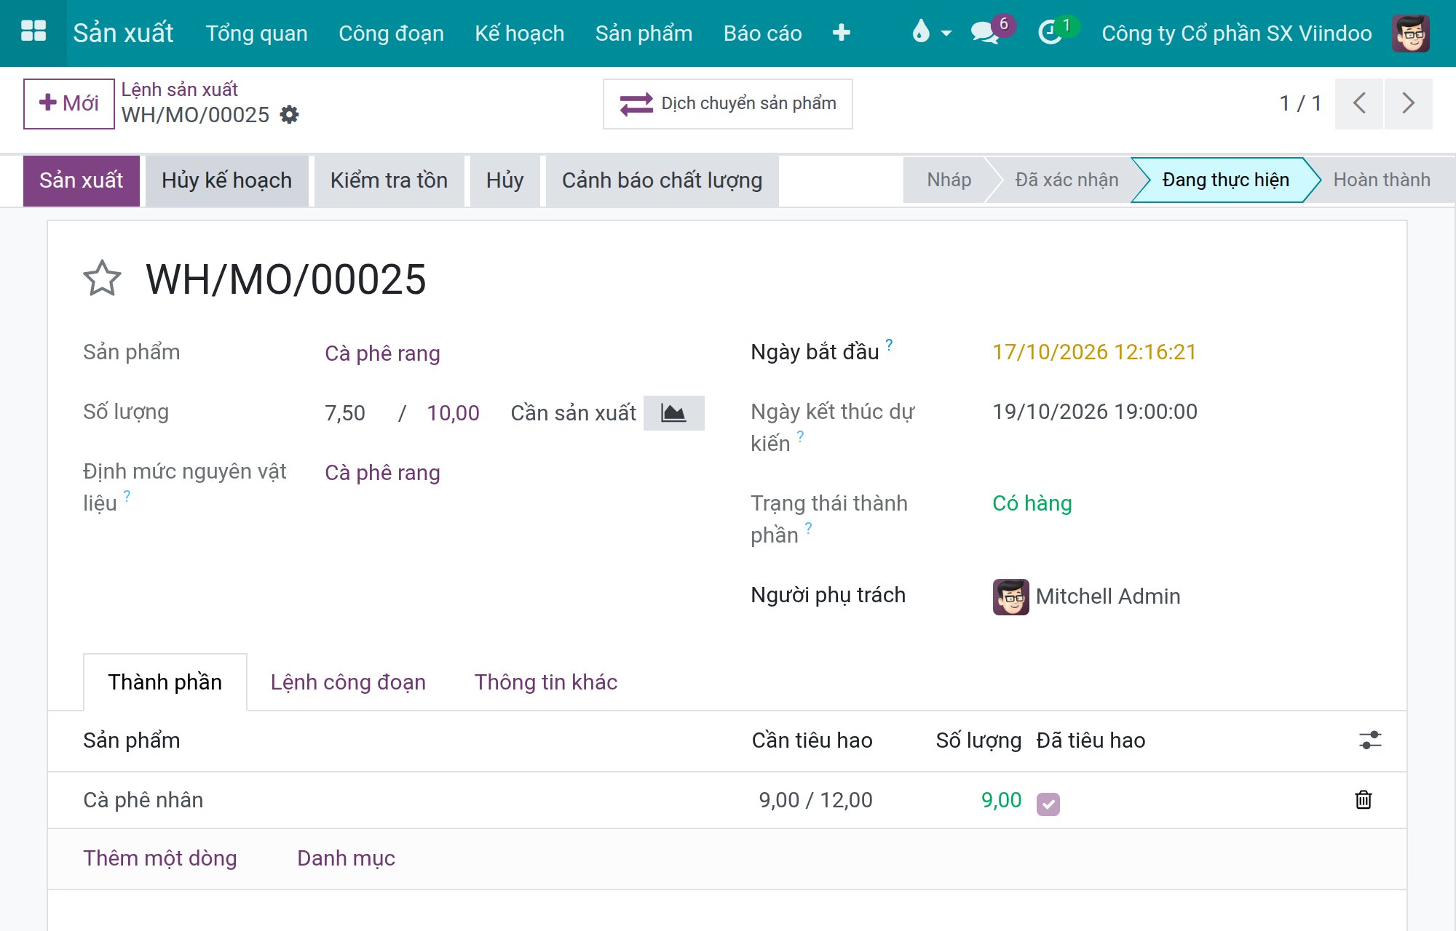Image resolution: width=1456 pixels, height=931 pixels.
Task: Select the Đã xác nhận stage
Action: tap(1067, 180)
